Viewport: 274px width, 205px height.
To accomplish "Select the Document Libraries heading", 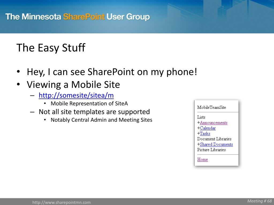I will tap(214, 139).
